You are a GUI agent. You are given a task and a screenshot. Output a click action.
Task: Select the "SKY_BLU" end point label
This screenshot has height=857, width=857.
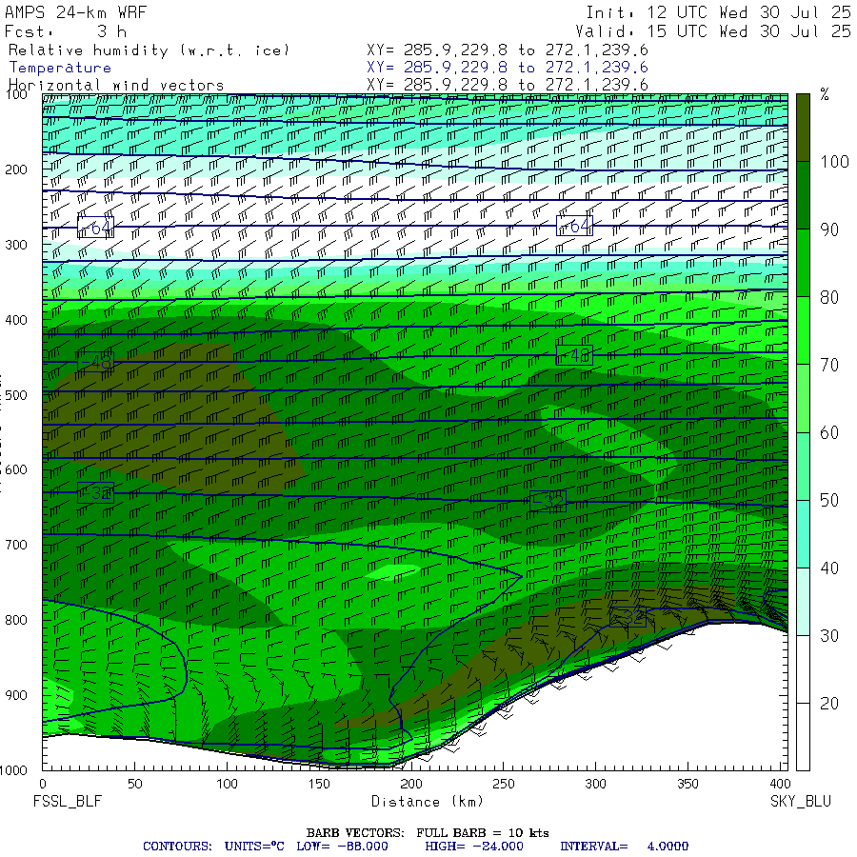(801, 801)
